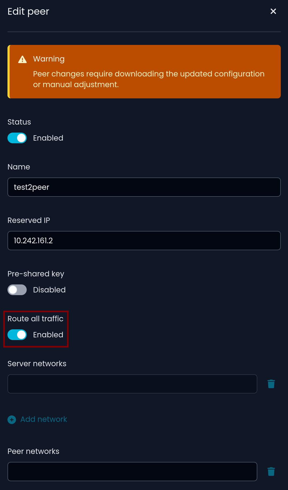Image resolution: width=288 pixels, height=490 pixels.
Task: Click the plus icon beside Add network
Action: coord(12,420)
